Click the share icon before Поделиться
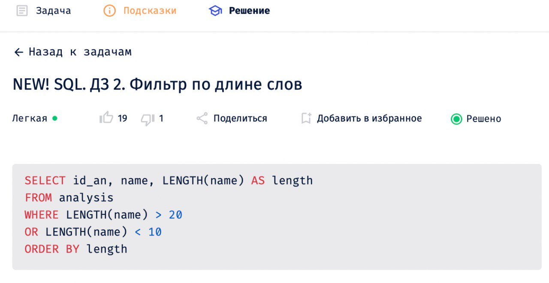Screen dimensions: 549x283 pos(201,118)
